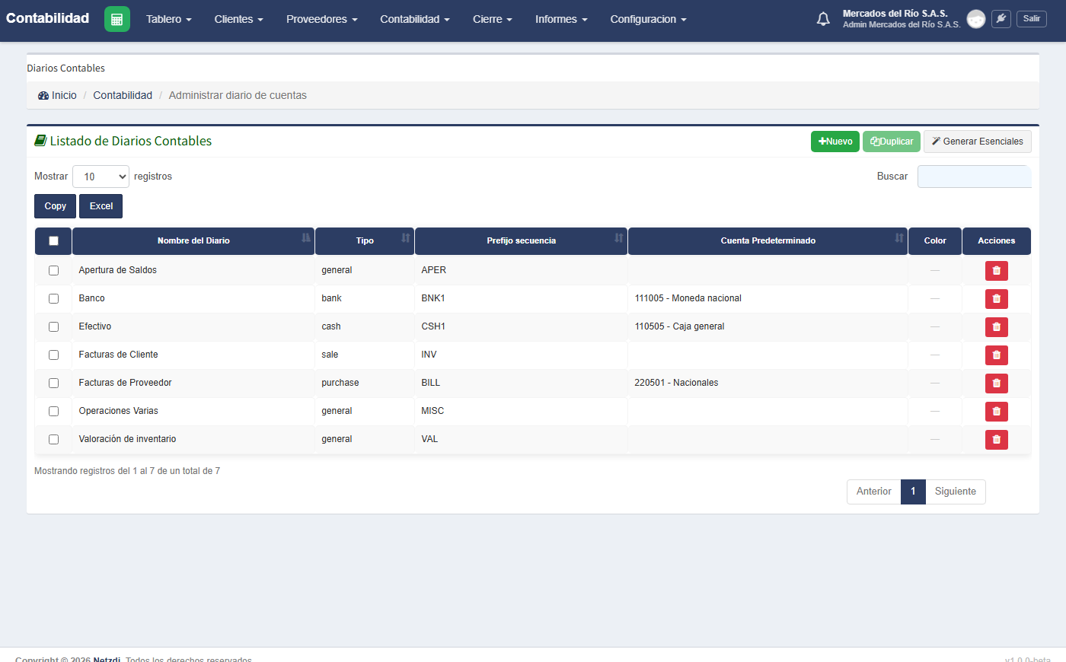The height and width of the screenshot is (662, 1066).
Task: Click Generar Esenciales button
Action: tap(978, 142)
